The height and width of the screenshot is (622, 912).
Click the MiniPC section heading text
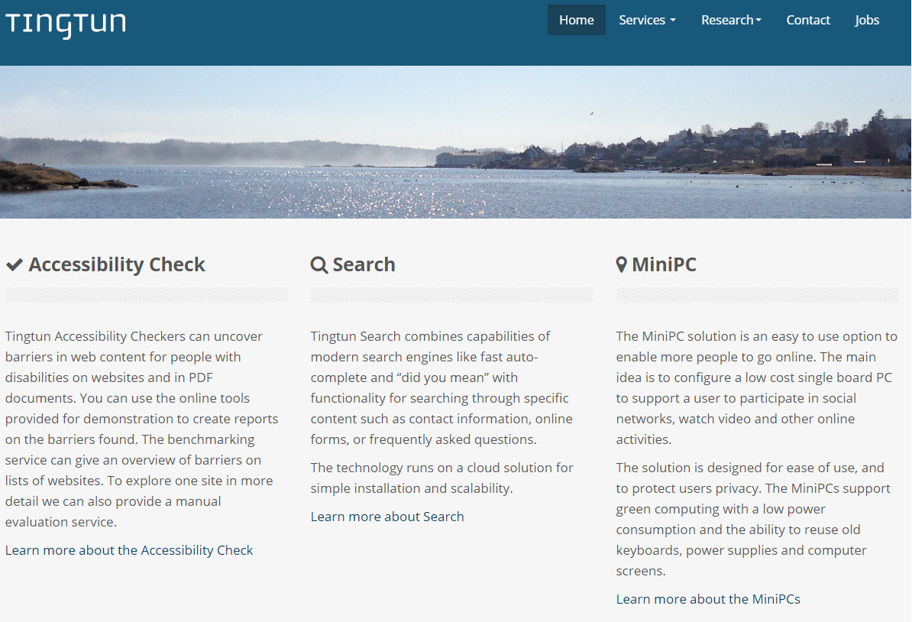tap(664, 265)
